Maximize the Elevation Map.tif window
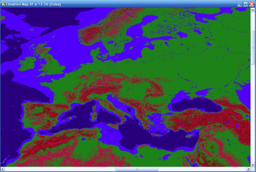The width and height of the screenshot is (256, 172). (x=245, y=4)
